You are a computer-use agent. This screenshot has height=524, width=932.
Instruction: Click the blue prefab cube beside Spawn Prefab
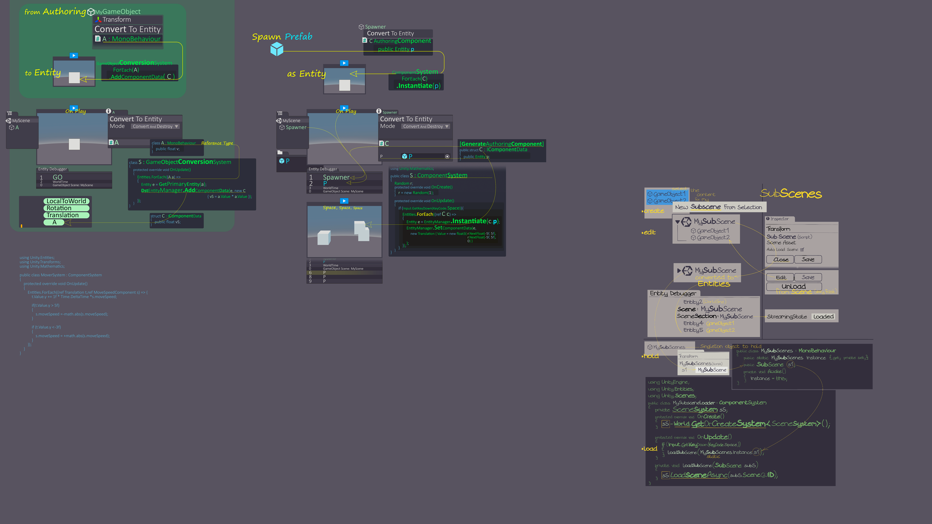277,49
